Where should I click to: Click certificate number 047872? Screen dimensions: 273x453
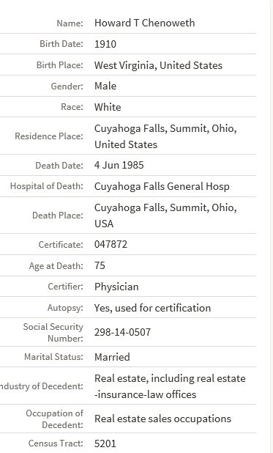pos(111,244)
